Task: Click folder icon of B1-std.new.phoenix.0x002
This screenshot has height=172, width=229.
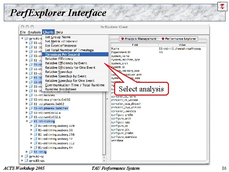Action: pyautogui.click(x=31, y=99)
